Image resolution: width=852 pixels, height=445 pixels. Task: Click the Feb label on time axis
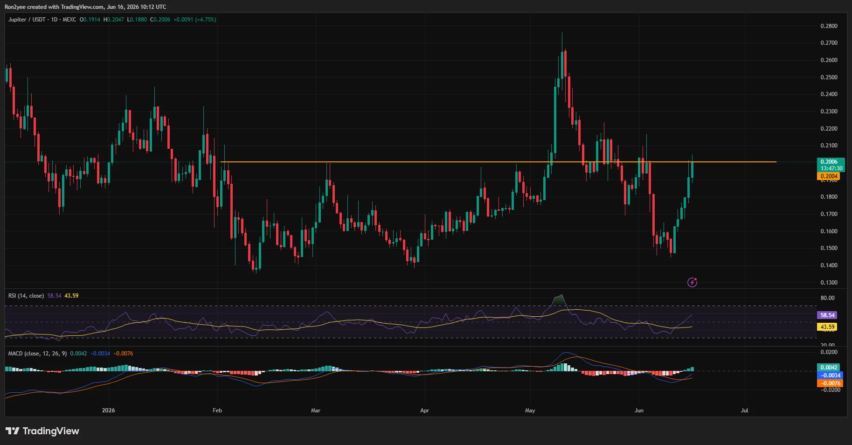click(217, 410)
